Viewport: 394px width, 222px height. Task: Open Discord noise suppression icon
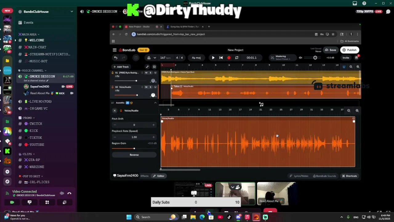pos(62,193)
